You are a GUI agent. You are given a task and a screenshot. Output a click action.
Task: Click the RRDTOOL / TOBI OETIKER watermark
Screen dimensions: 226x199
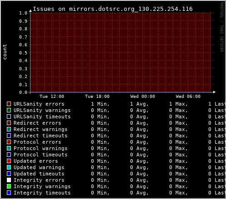tap(221, 27)
